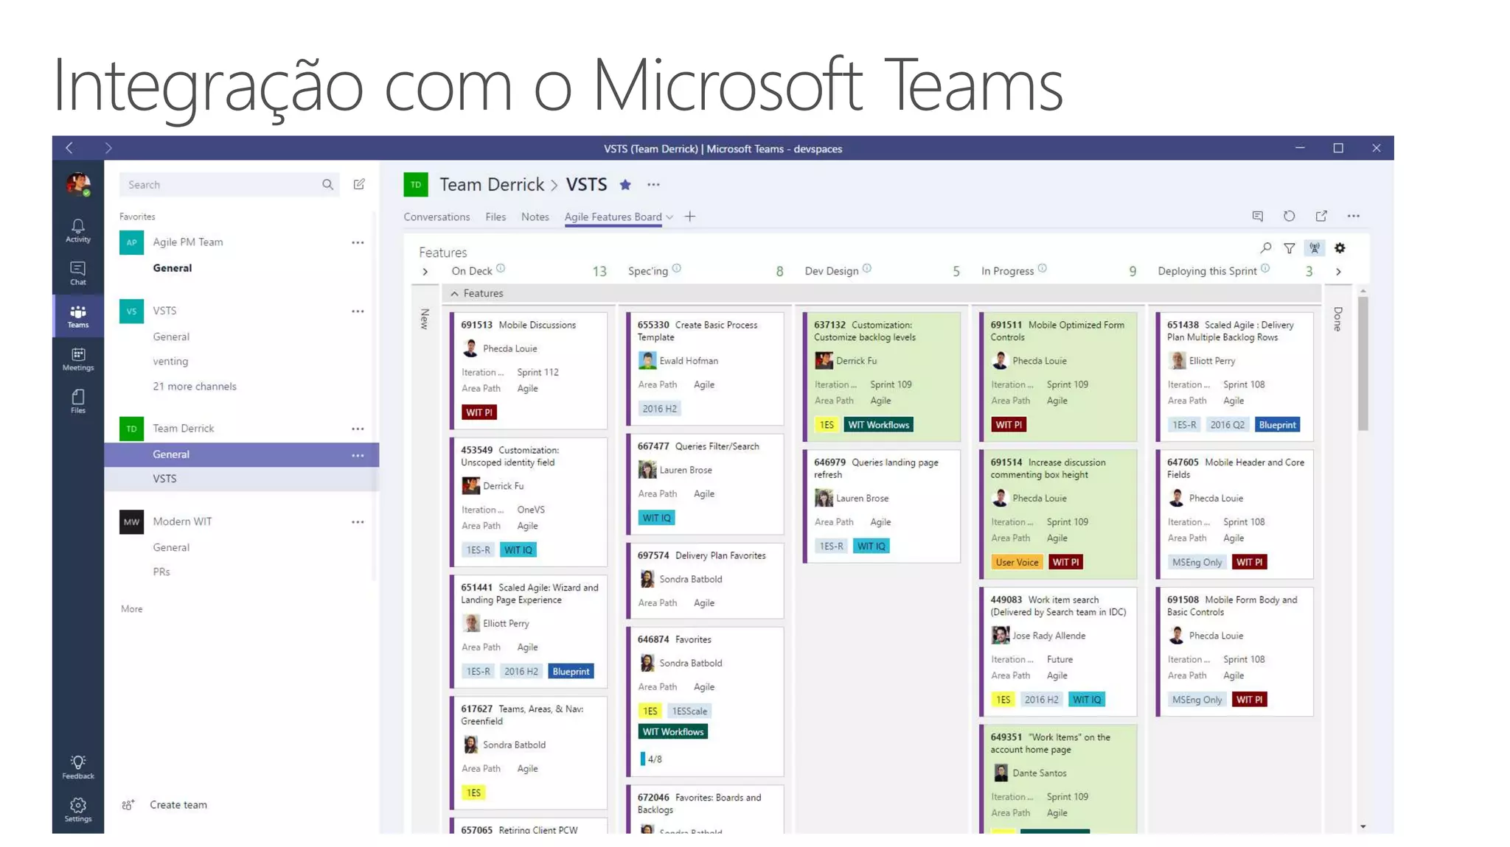Open Files icon in left sidebar
Screen dimensions: 1510x847
coord(77,401)
